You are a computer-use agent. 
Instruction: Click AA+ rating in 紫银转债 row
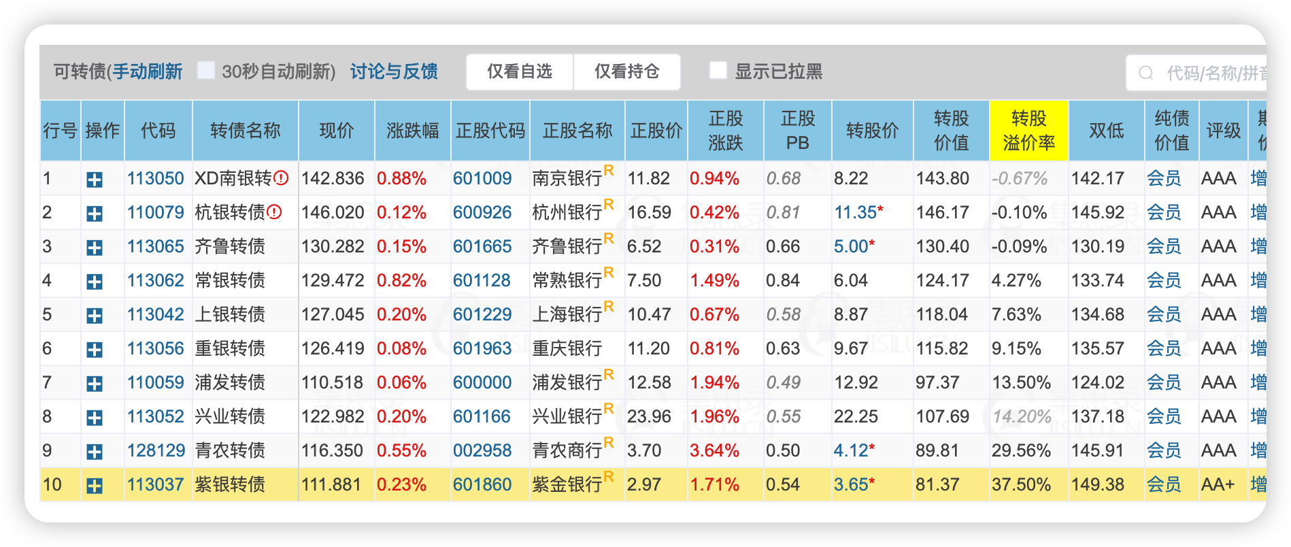pos(1218,484)
